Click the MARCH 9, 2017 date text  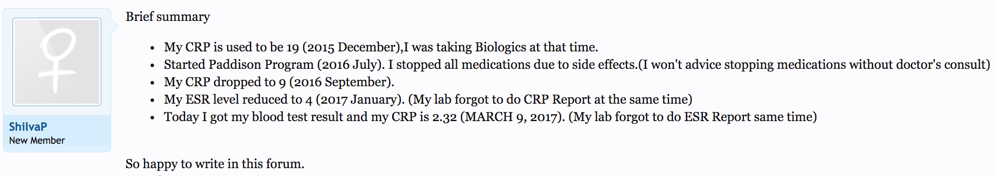point(511,117)
